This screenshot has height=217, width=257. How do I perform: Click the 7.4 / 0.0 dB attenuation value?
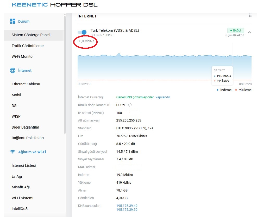click(125, 159)
